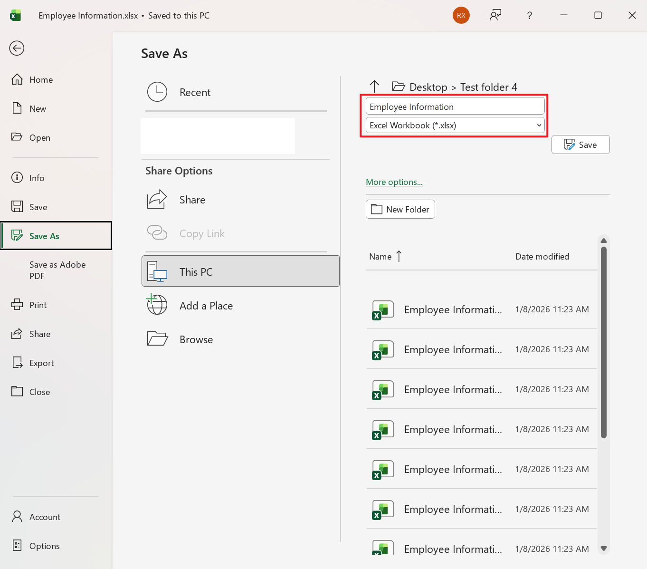The height and width of the screenshot is (569, 647).
Task: Click the Copy Link icon
Action: point(157,233)
